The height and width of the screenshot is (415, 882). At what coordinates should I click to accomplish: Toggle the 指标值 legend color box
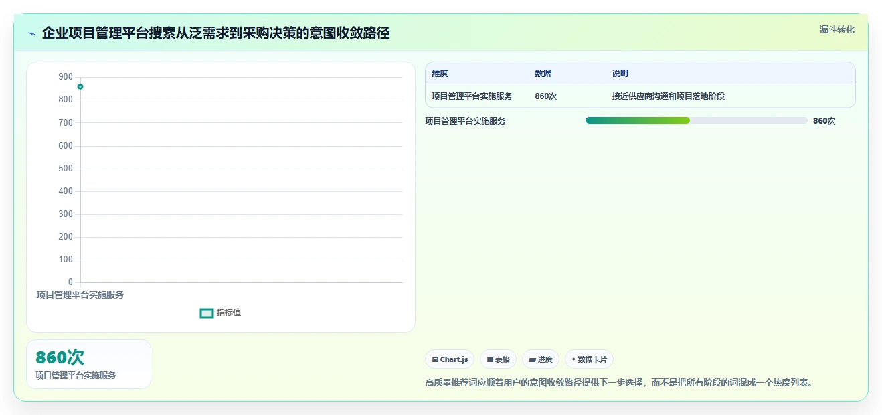207,313
